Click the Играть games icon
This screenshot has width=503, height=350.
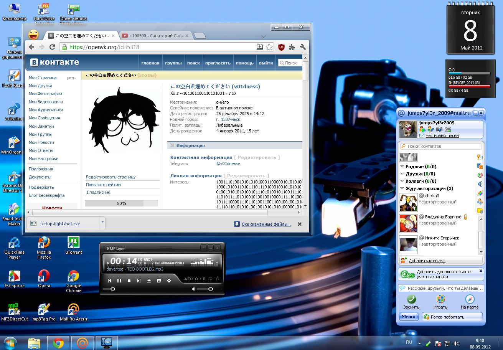click(441, 299)
